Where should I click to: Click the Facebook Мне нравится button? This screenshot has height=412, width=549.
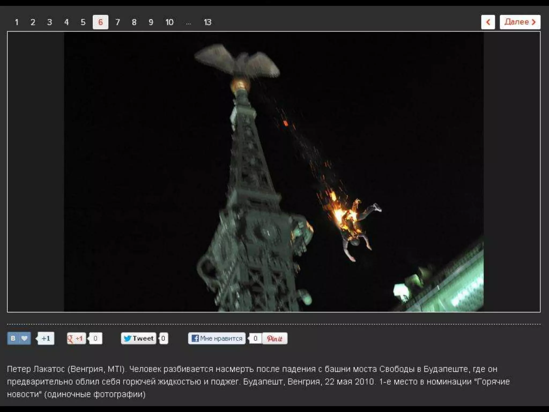217,339
